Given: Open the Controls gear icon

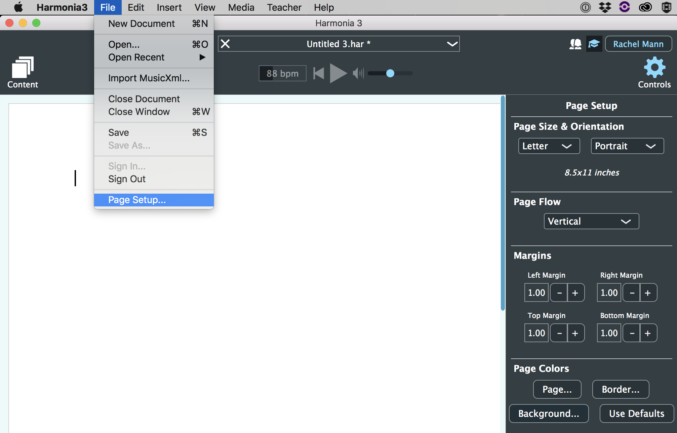Looking at the screenshot, I should [x=654, y=72].
